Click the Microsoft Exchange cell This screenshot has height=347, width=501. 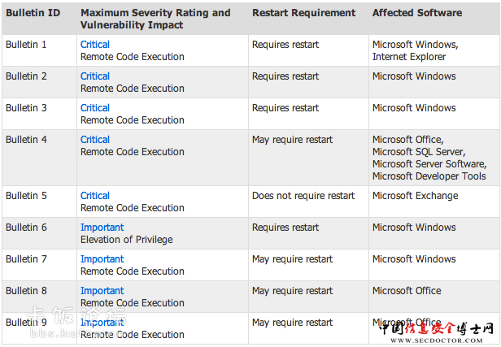(x=415, y=196)
